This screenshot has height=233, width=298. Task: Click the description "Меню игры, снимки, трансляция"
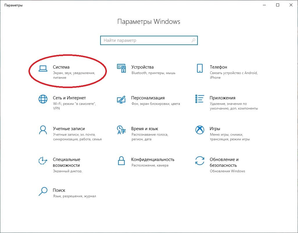point(229,137)
